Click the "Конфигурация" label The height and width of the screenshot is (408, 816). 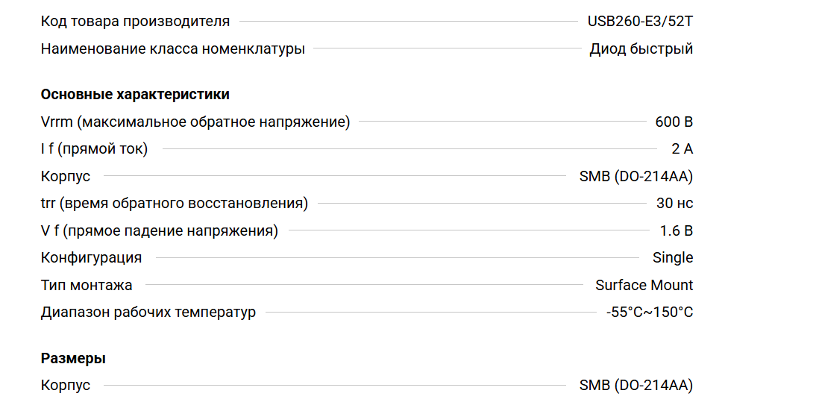click(x=91, y=257)
